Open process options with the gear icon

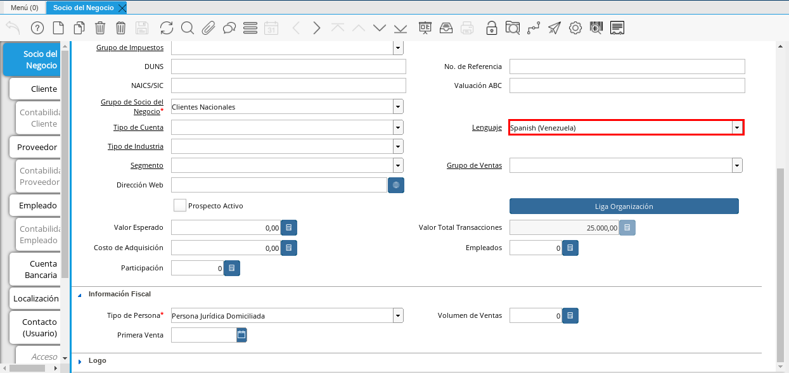[575, 28]
